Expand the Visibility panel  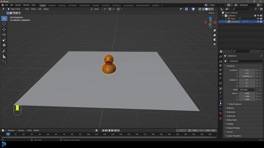(x=230, y=124)
